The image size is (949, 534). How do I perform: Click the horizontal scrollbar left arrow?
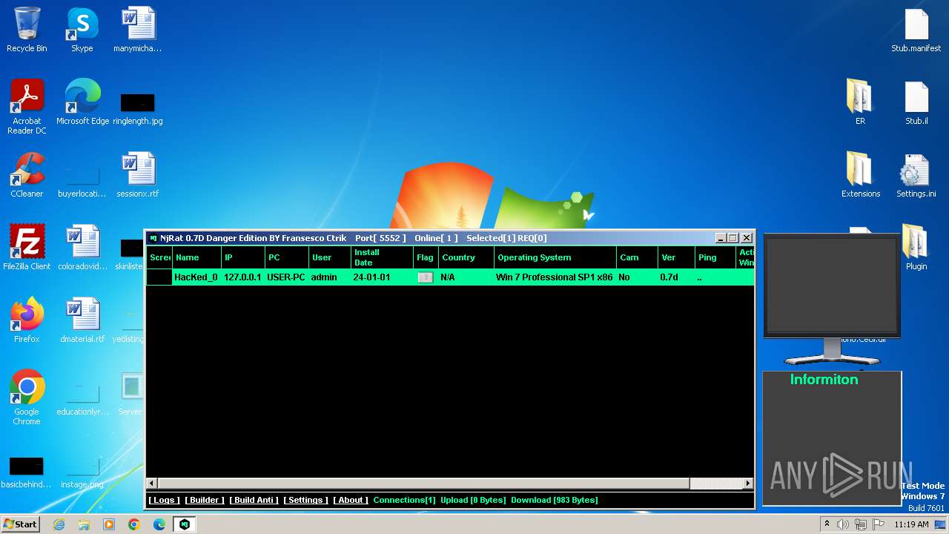152,484
